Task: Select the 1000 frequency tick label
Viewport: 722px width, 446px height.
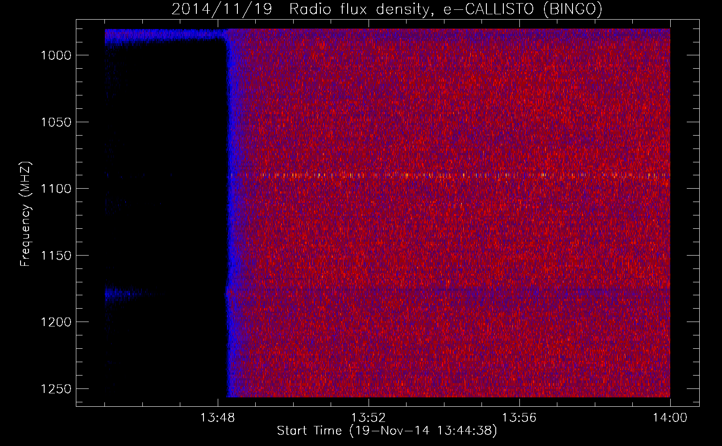Action: [x=56, y=55]
